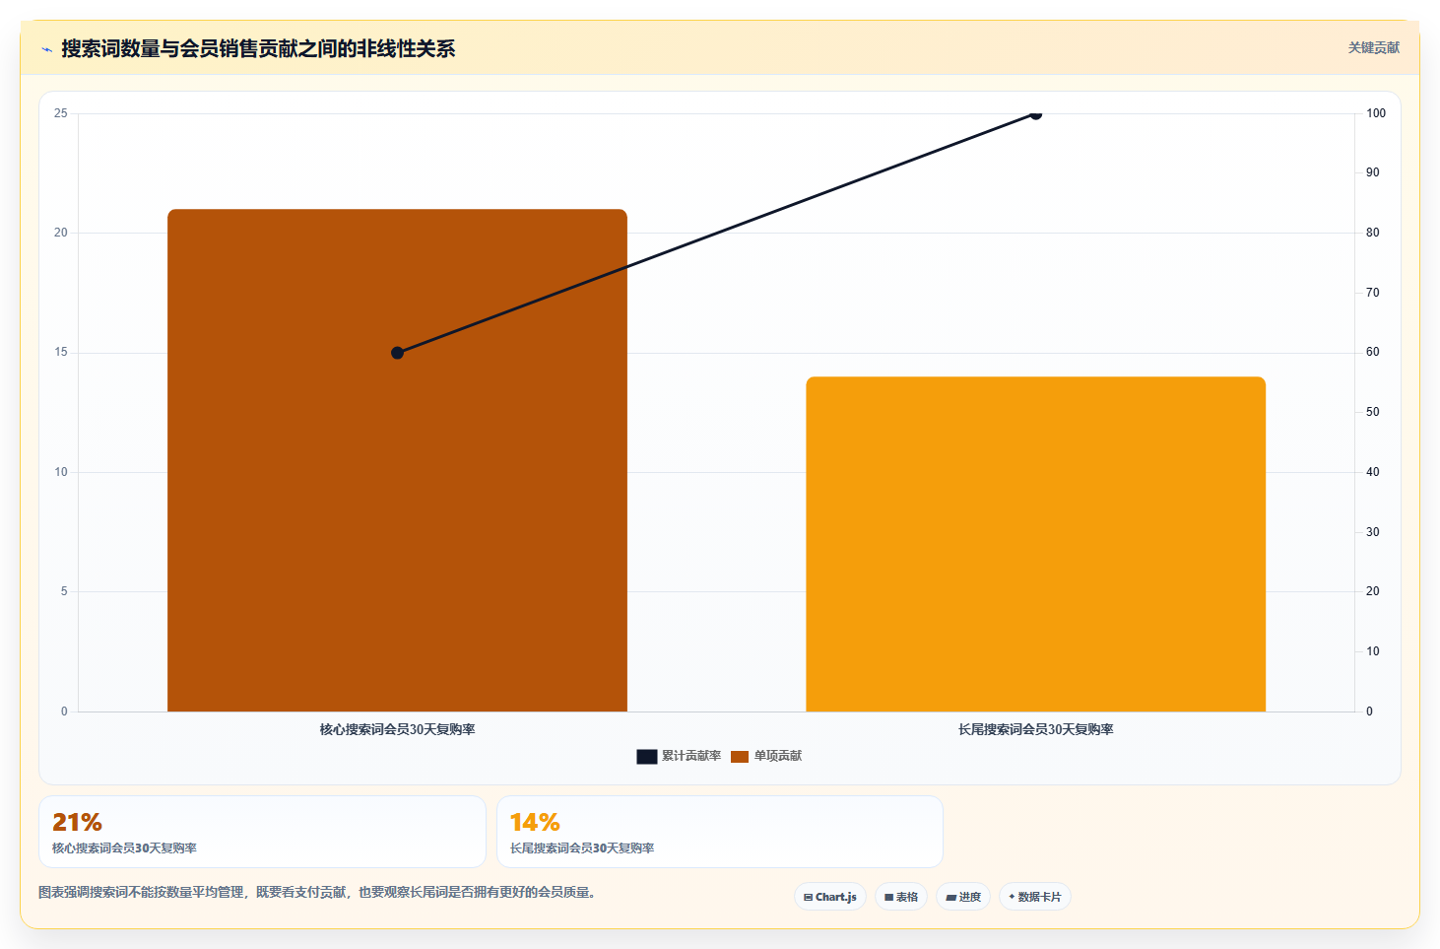Click the dark 累计贡献率 legend color box
The height and width of the screenshot is (949, 1440).
646,757
